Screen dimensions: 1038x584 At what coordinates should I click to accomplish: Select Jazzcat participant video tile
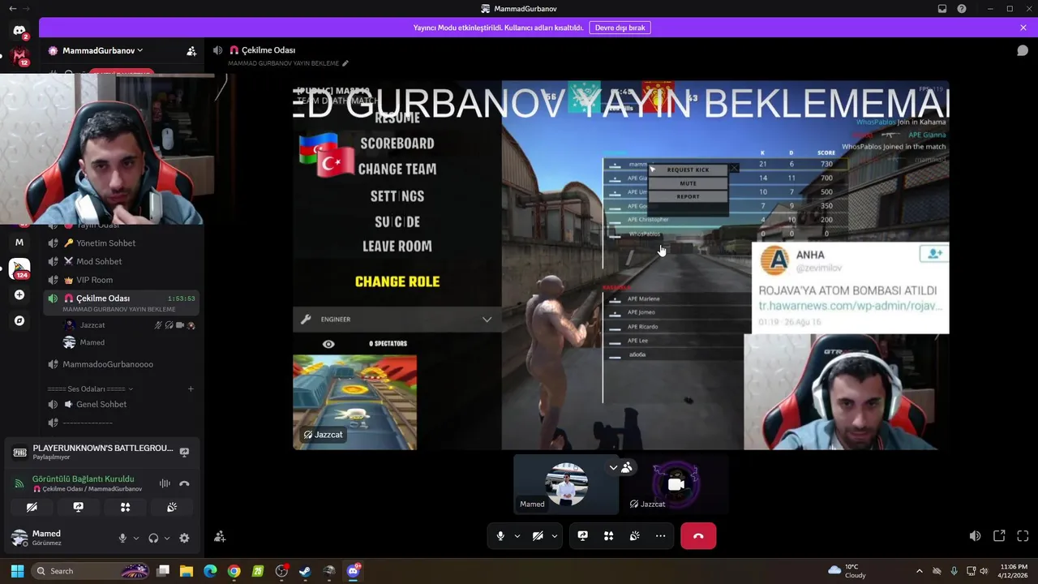tap(676, 484)
